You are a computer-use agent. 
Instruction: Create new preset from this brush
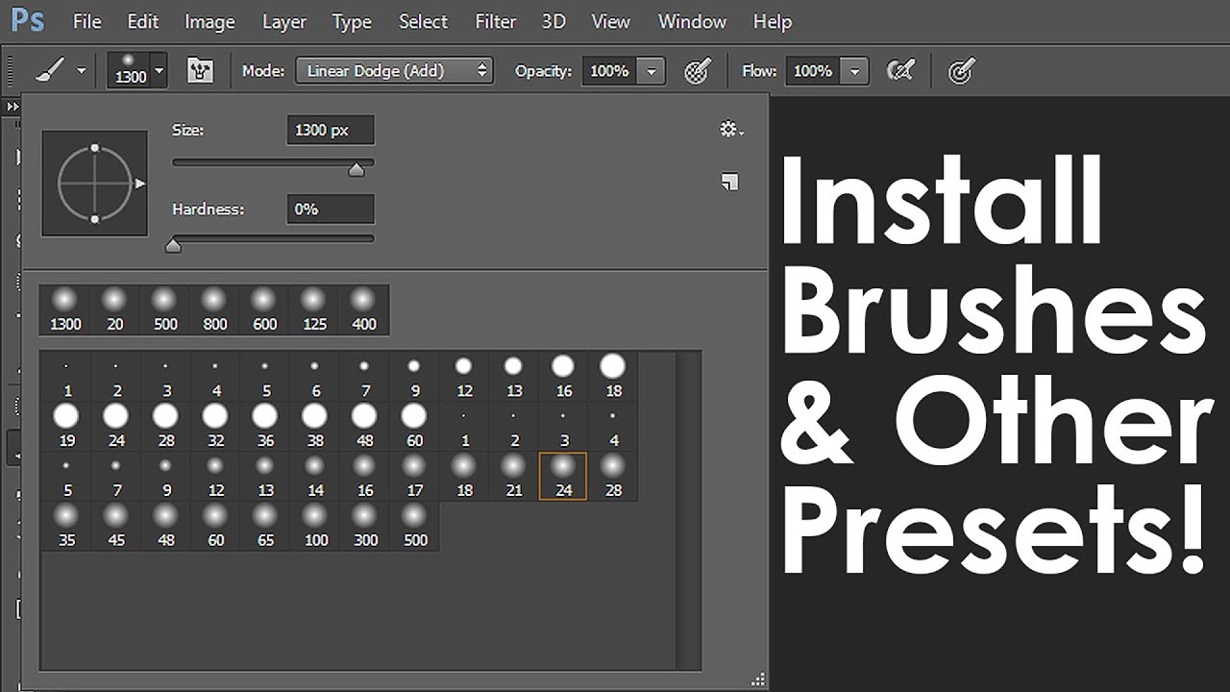click(730, 182)
